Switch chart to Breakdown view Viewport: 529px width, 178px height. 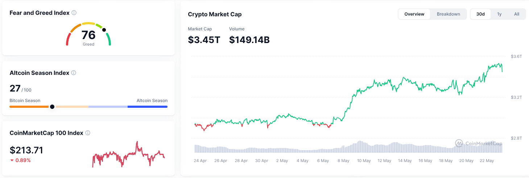448,14
